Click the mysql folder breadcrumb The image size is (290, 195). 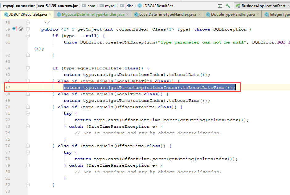(108, 6)
